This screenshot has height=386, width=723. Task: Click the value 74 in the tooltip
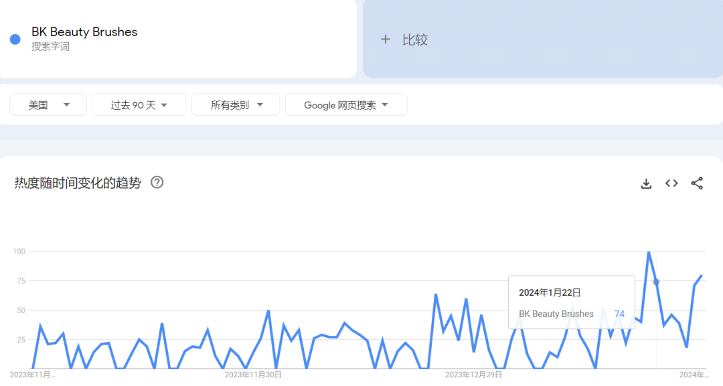[619, 314]
